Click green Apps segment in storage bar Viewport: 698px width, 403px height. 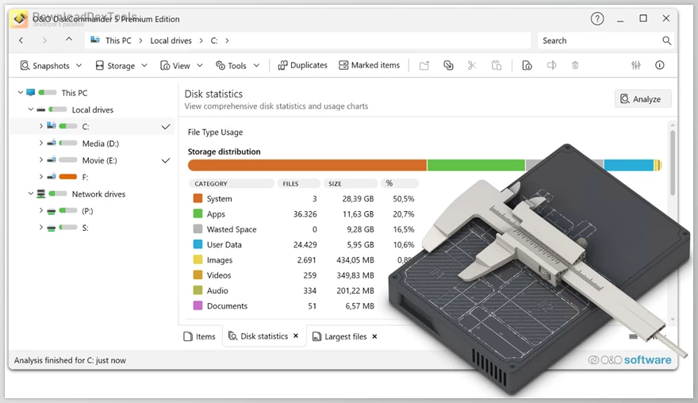(x=476, y=165)
